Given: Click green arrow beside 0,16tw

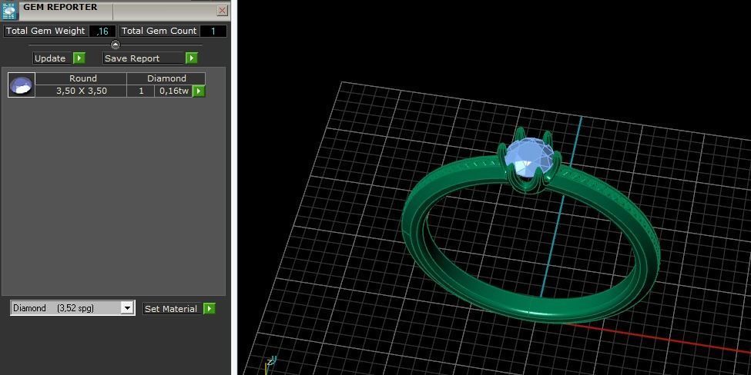Looking at the screenshot, I should click(199, 91).
